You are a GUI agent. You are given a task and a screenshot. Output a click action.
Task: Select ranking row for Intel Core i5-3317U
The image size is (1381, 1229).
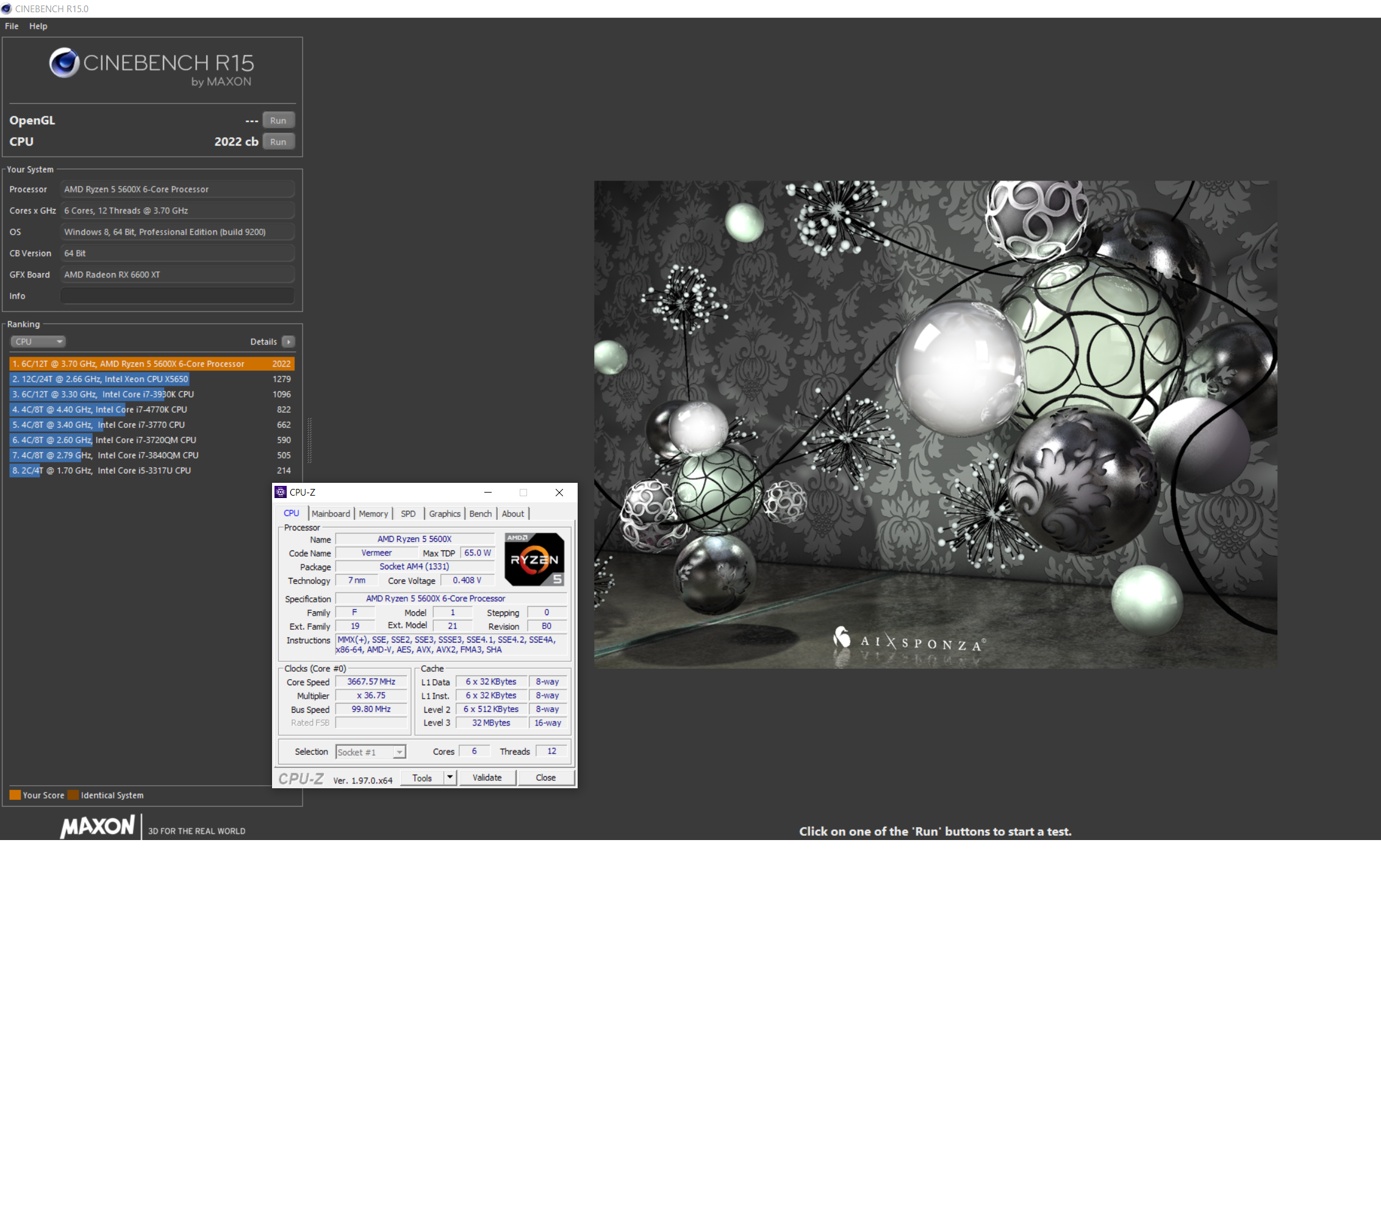point(152,471)
